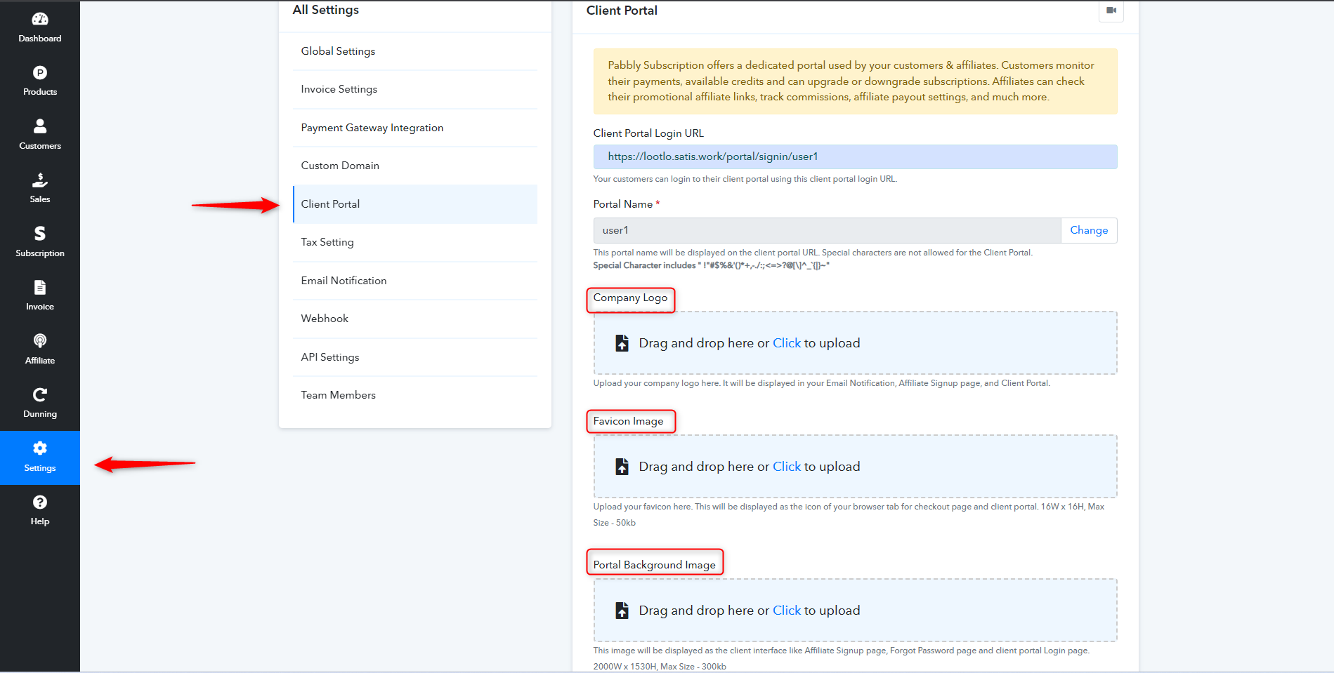Click the 'All Settings' heading
The image size is (1334, 673).
(x=326, y=10)
